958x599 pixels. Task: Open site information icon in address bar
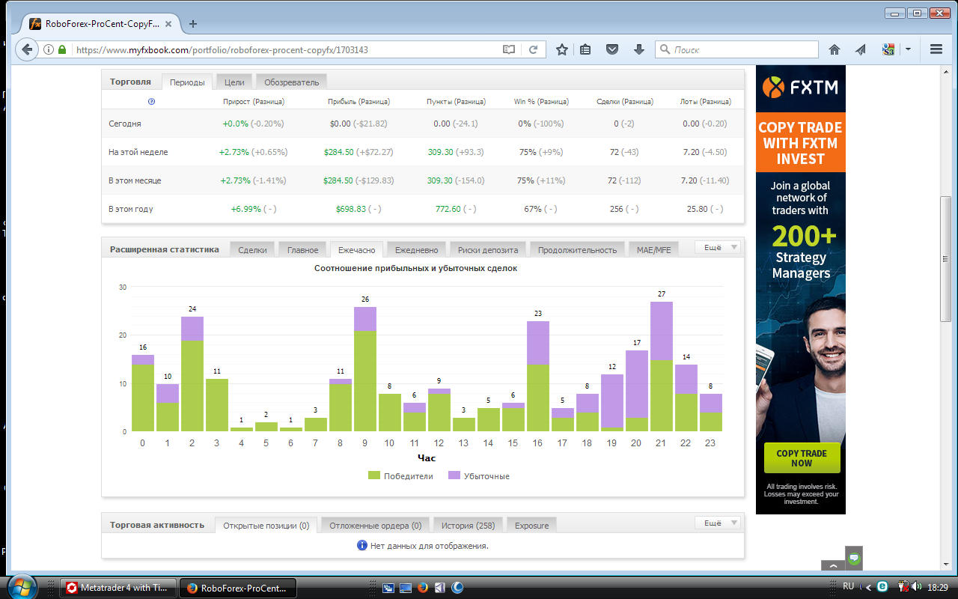click(x=49, y=50)
